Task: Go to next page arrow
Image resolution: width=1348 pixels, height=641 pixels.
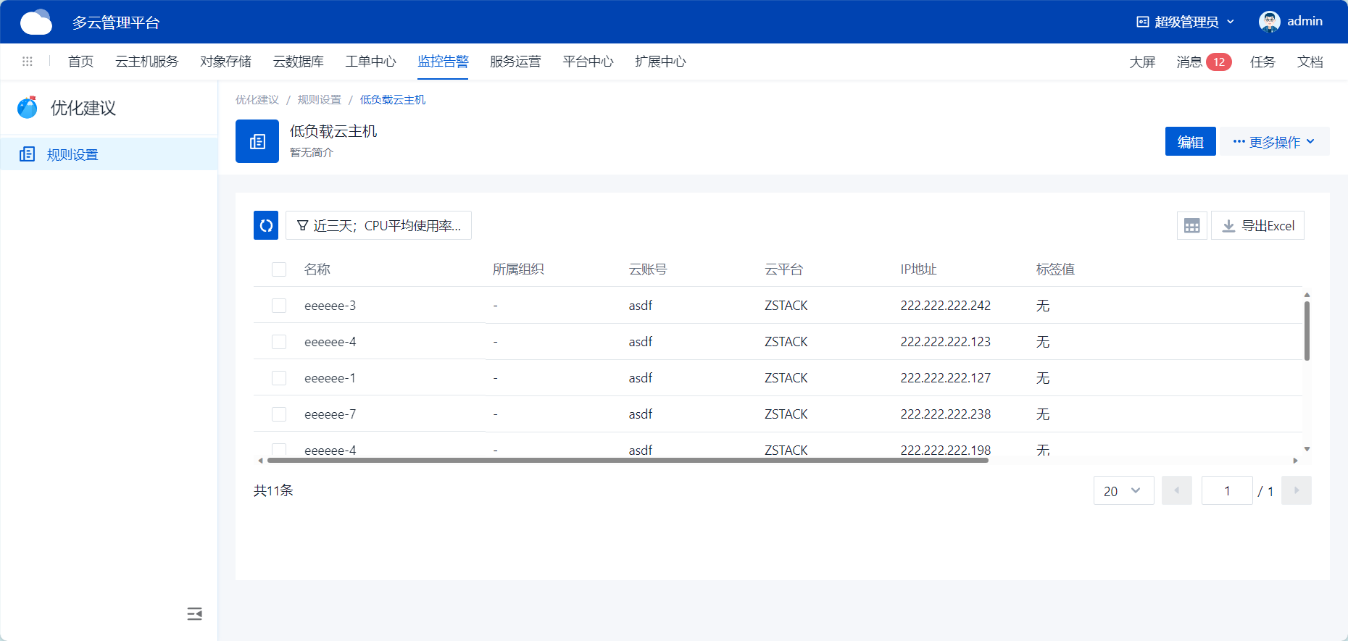Action: 1296,490
